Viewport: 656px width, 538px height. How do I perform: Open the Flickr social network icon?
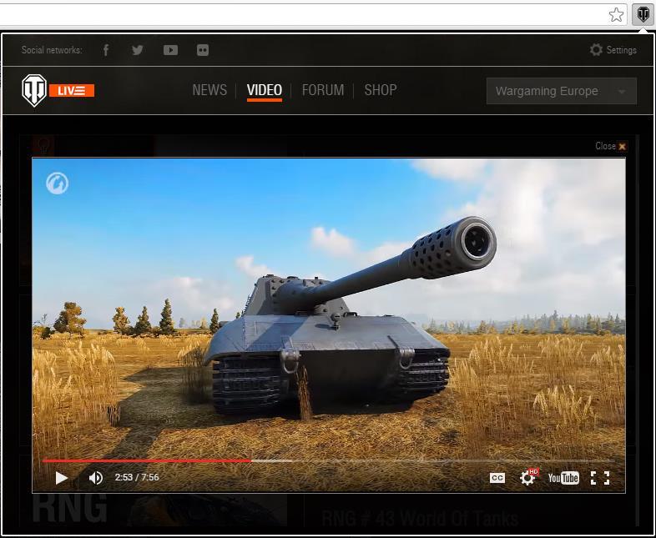click(203, 50)
